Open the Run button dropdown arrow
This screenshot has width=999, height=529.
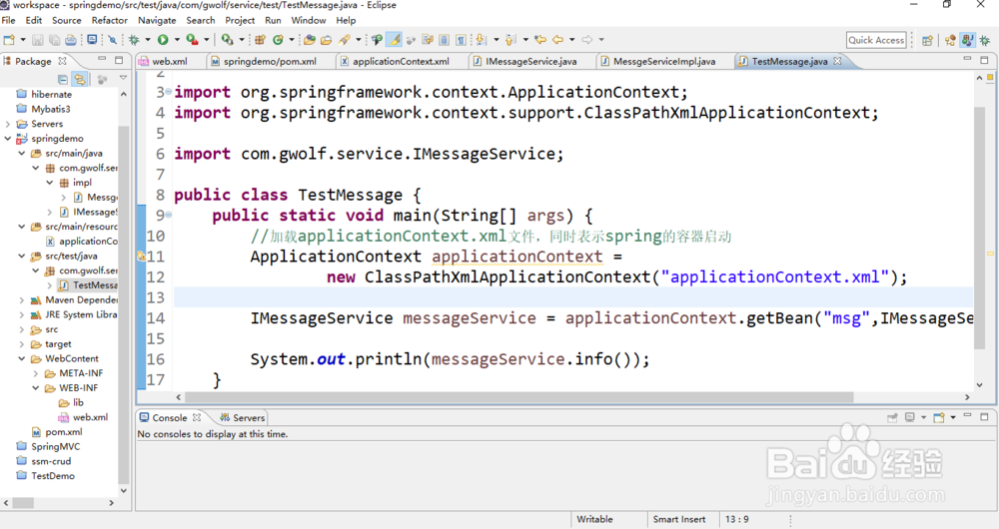[x=177, y=40]
